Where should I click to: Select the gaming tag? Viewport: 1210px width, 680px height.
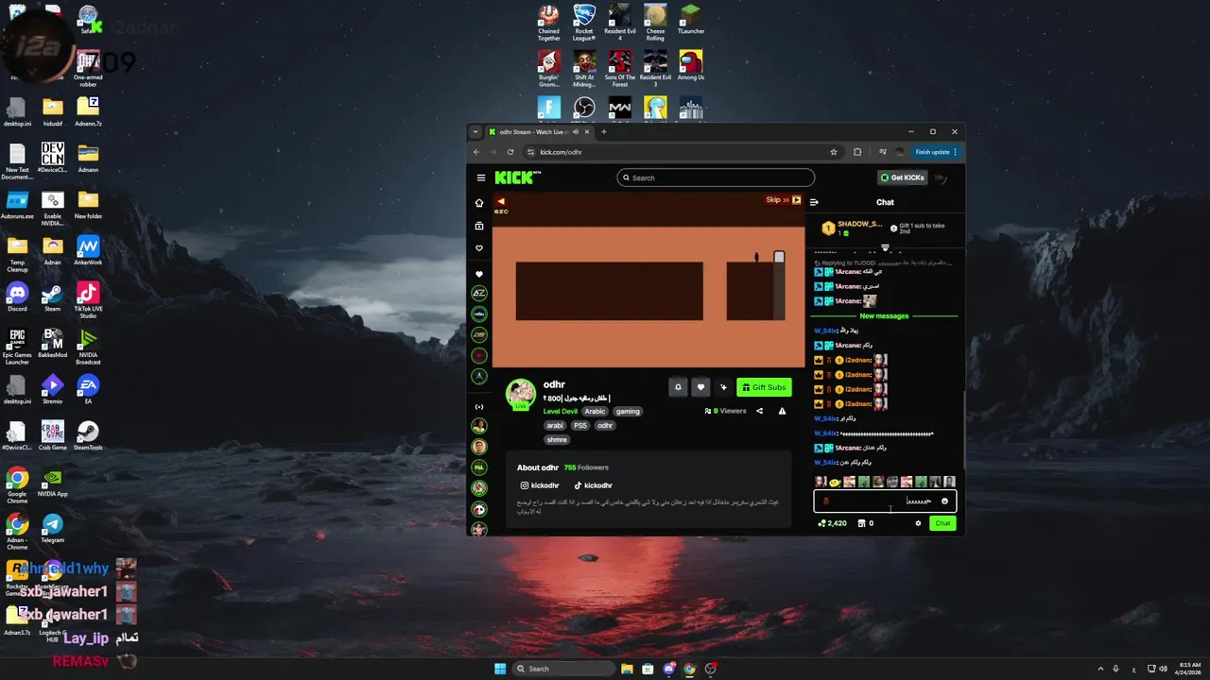[x=628, y=412]
